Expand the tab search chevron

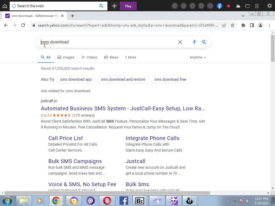pyautogui.click(x=243, y=16)
